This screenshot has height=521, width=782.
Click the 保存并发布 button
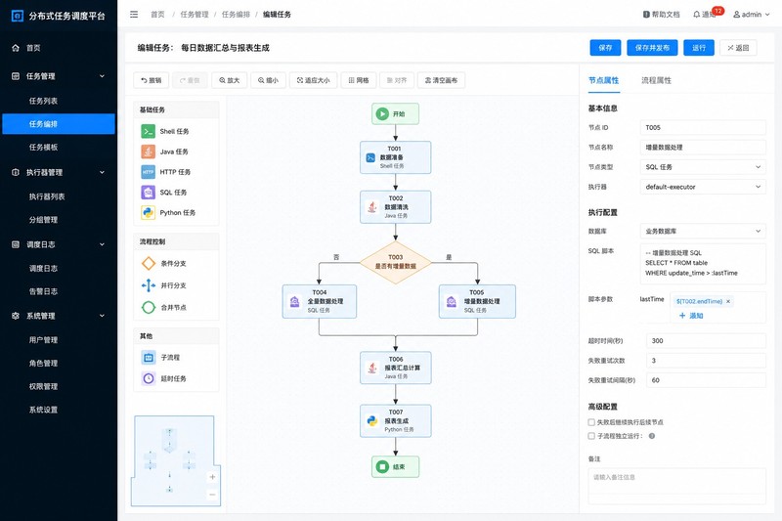coord(652,48)
